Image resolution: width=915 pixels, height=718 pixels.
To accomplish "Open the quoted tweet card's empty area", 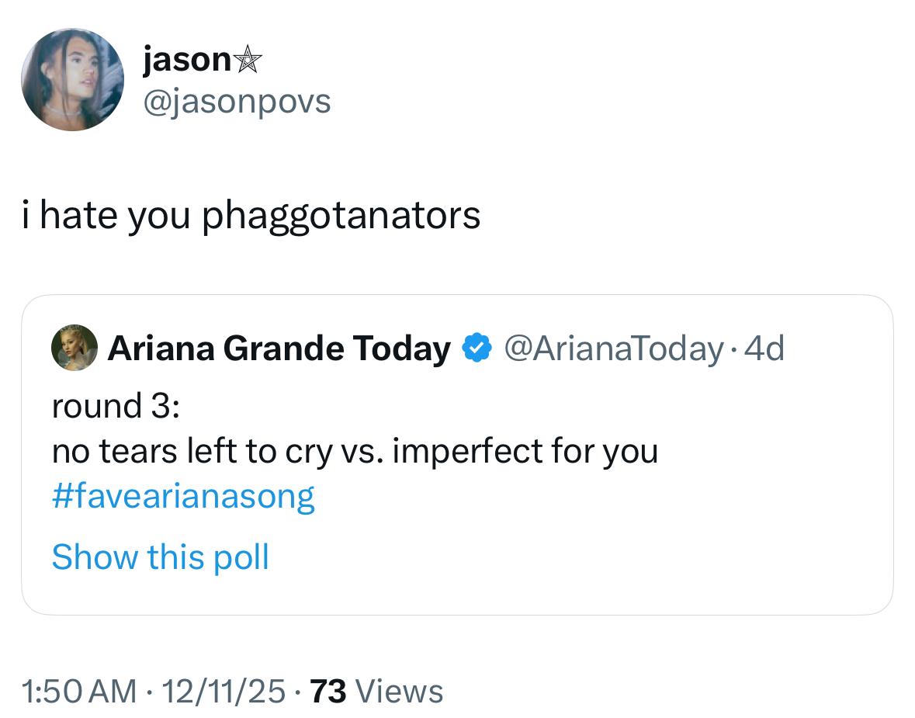I will pyautogui.click(x=621, y=543).
